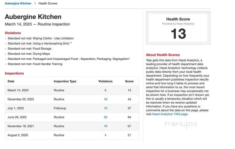Click the Violations column header in the table
This screenshot has width=235, height=149.
(105, 81)
